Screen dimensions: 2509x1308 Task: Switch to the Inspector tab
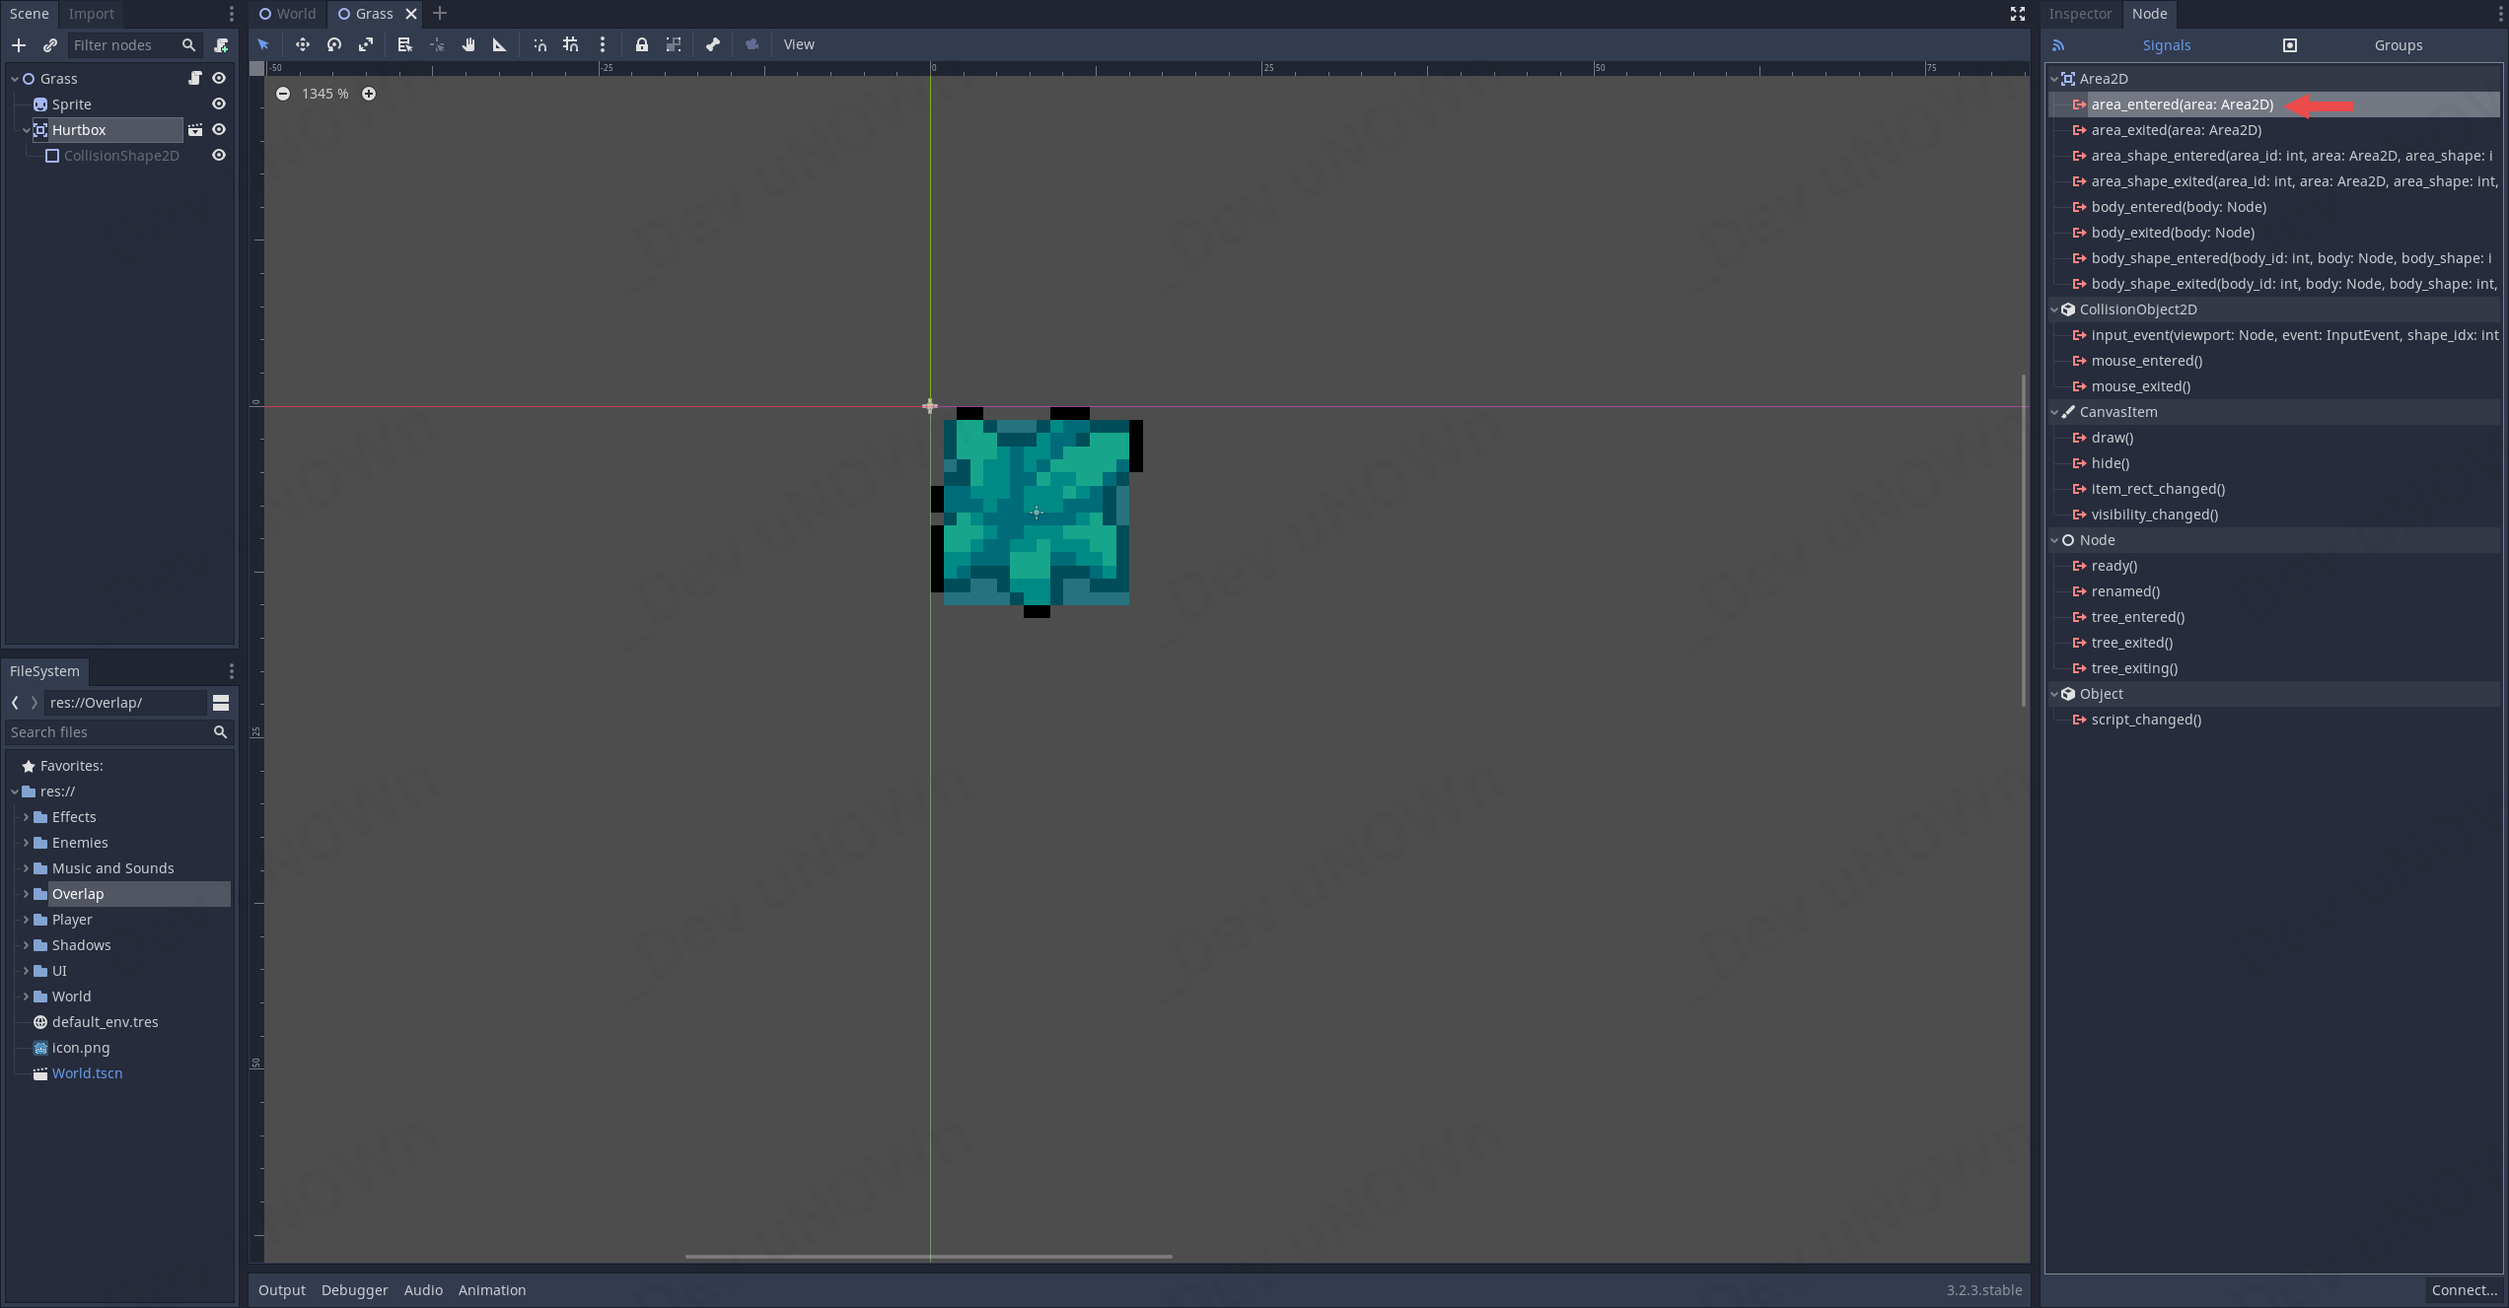2080,14
